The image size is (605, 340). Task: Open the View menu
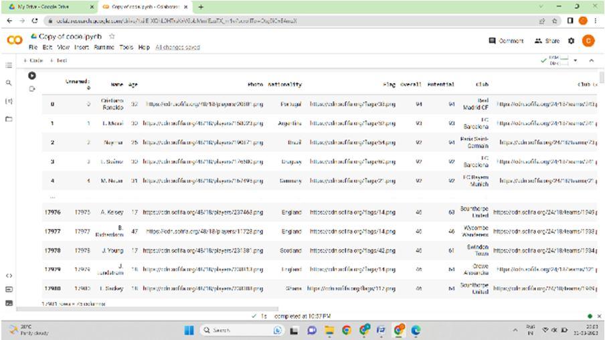click(x=64, y=47)
